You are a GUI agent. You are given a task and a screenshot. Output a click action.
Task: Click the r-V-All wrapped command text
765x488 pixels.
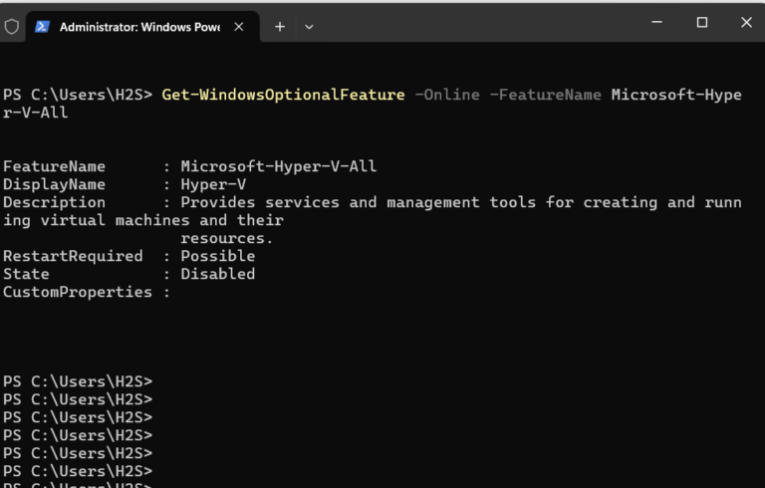point(35,113)
